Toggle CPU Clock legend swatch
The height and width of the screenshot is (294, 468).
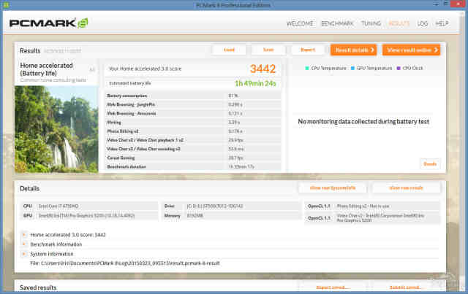click(399, 69)
